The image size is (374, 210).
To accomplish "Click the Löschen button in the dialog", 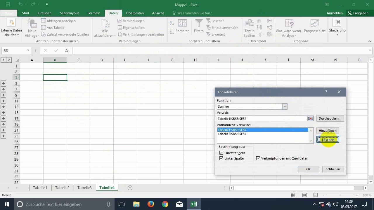I will [x=328, y=140].
